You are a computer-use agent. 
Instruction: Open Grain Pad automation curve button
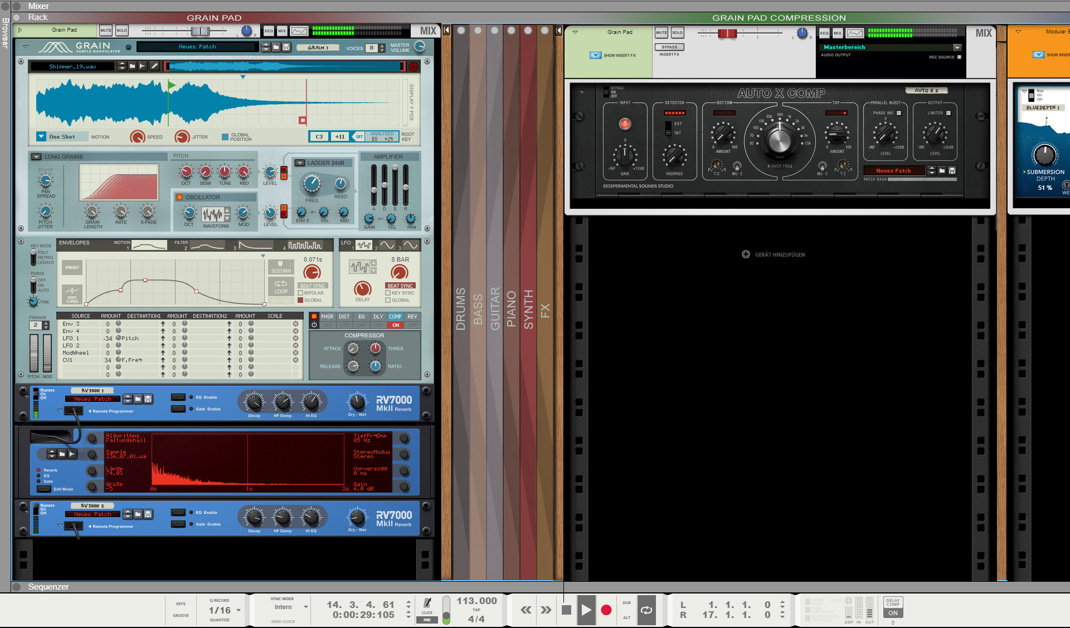point(299,31)
